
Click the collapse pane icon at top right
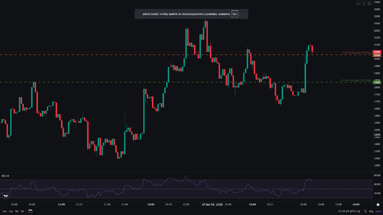coord(364,3)
